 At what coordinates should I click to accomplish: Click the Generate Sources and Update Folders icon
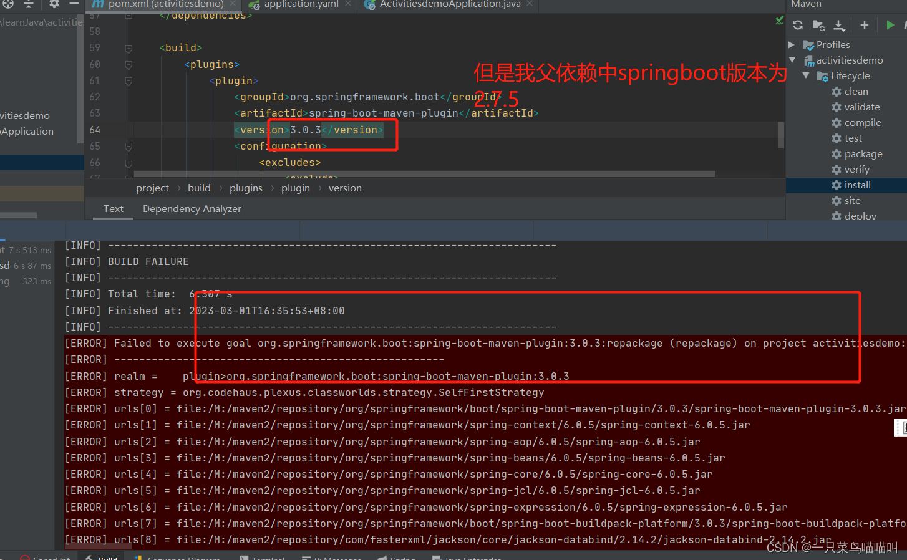818,25
